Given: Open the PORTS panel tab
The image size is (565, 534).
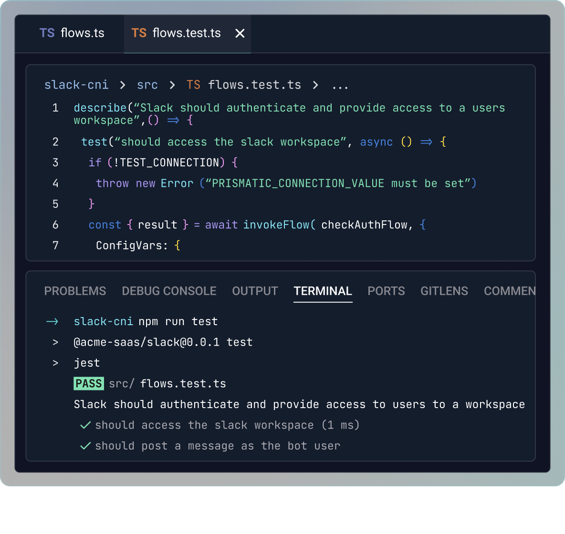Looking at the screenshot, I should (x=386, y=291).
